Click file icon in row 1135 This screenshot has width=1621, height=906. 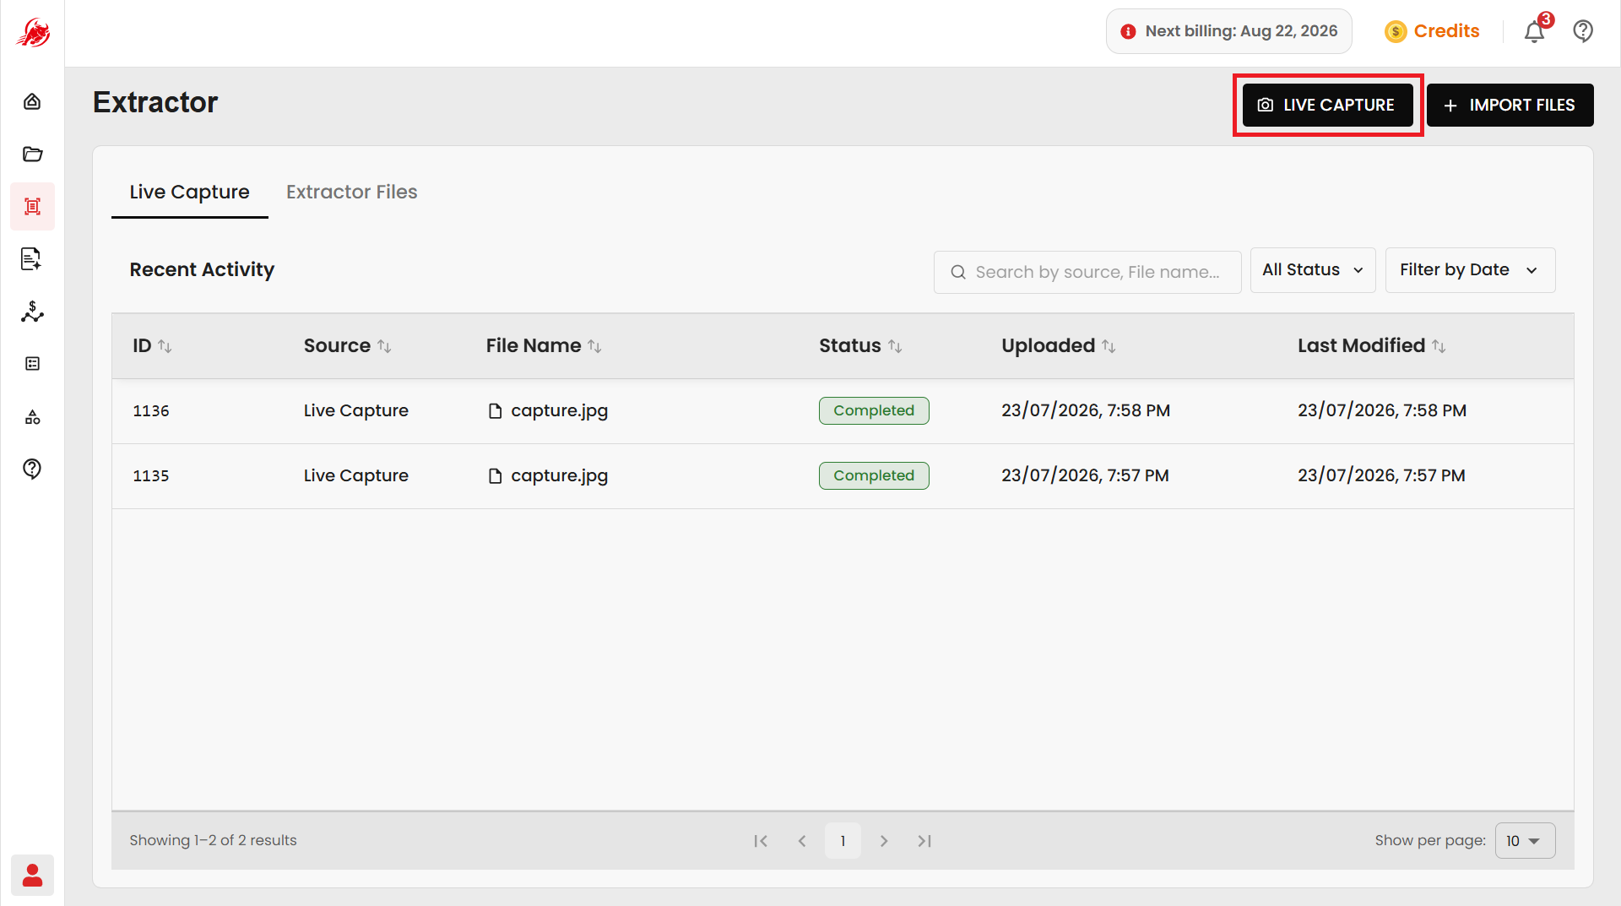tap(496, 476)
